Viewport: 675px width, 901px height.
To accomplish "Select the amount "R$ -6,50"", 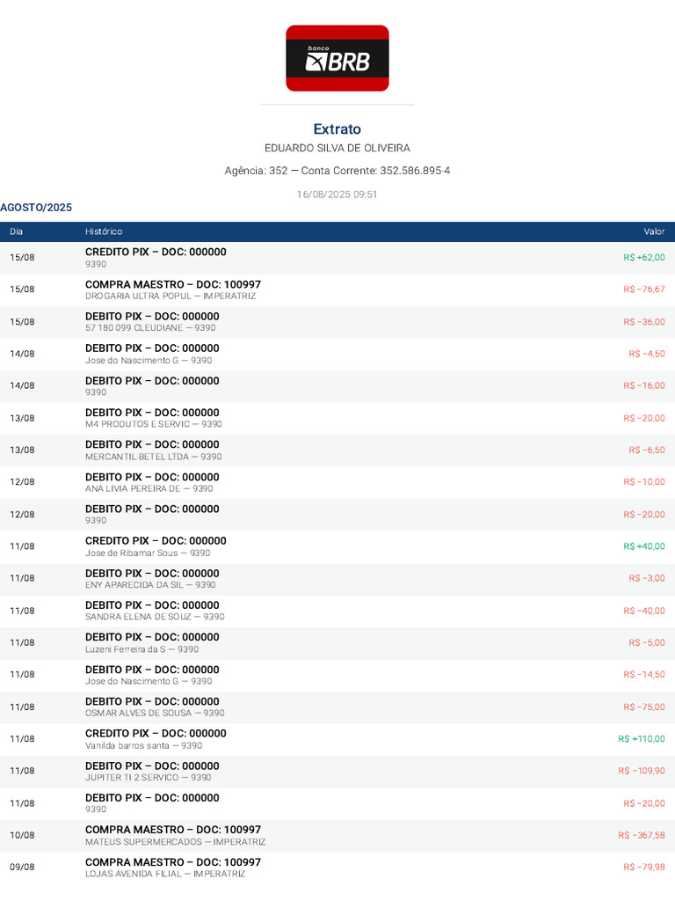I will [x=647, y=450].
